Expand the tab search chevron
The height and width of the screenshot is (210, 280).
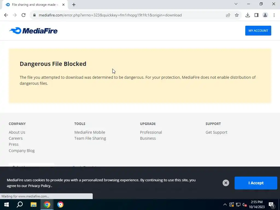236,4
